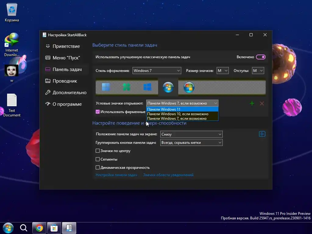Click StartAllBack title bar app icon

pyautogui.click(x=44, y=35)
